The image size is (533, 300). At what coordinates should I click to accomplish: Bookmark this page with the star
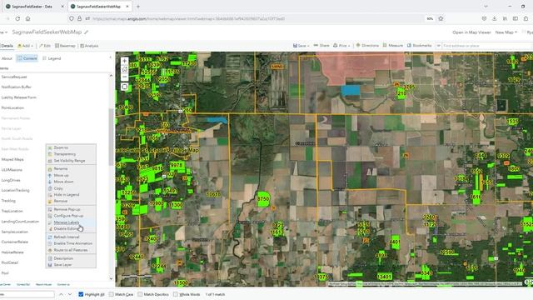(x=441, y=18)
